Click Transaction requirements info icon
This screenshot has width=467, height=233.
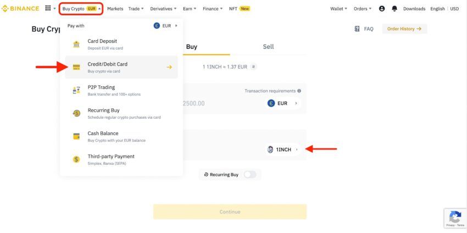299,91
